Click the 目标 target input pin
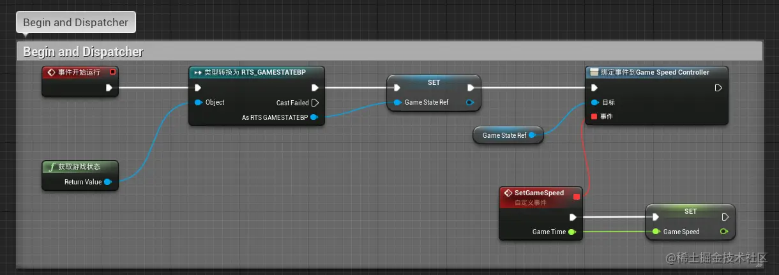 (594, 102)
